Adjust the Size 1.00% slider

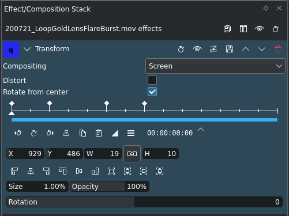(x=37, y=187)
